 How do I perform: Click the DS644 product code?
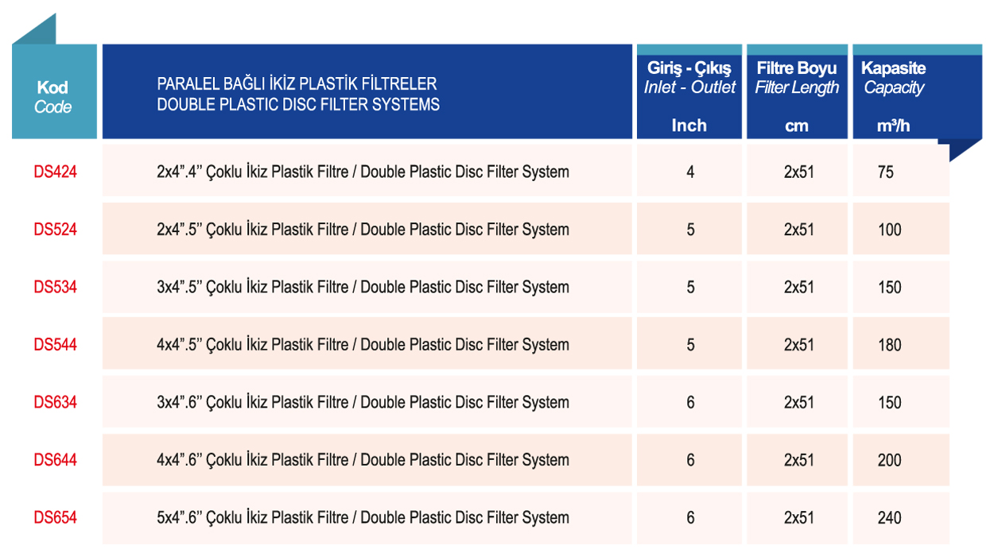(x=55, y=460)
